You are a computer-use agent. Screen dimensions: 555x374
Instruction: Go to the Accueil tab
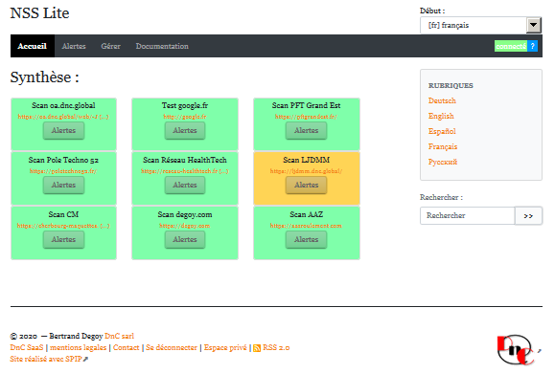(33, 46)
